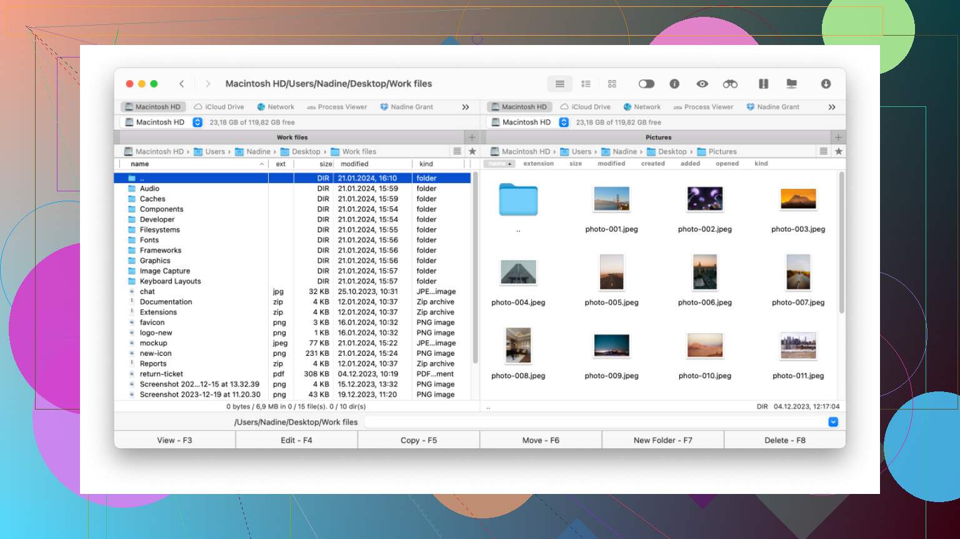
Task: Open the info icon in toolbar
Action: [674, 84]
